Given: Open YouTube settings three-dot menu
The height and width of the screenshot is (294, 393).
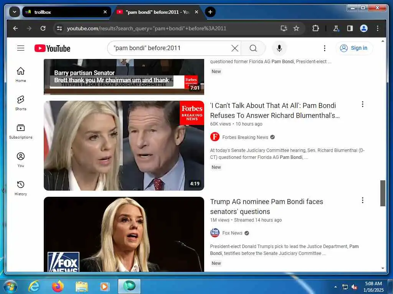Looking at the screenshot, I should pos(325,48).
